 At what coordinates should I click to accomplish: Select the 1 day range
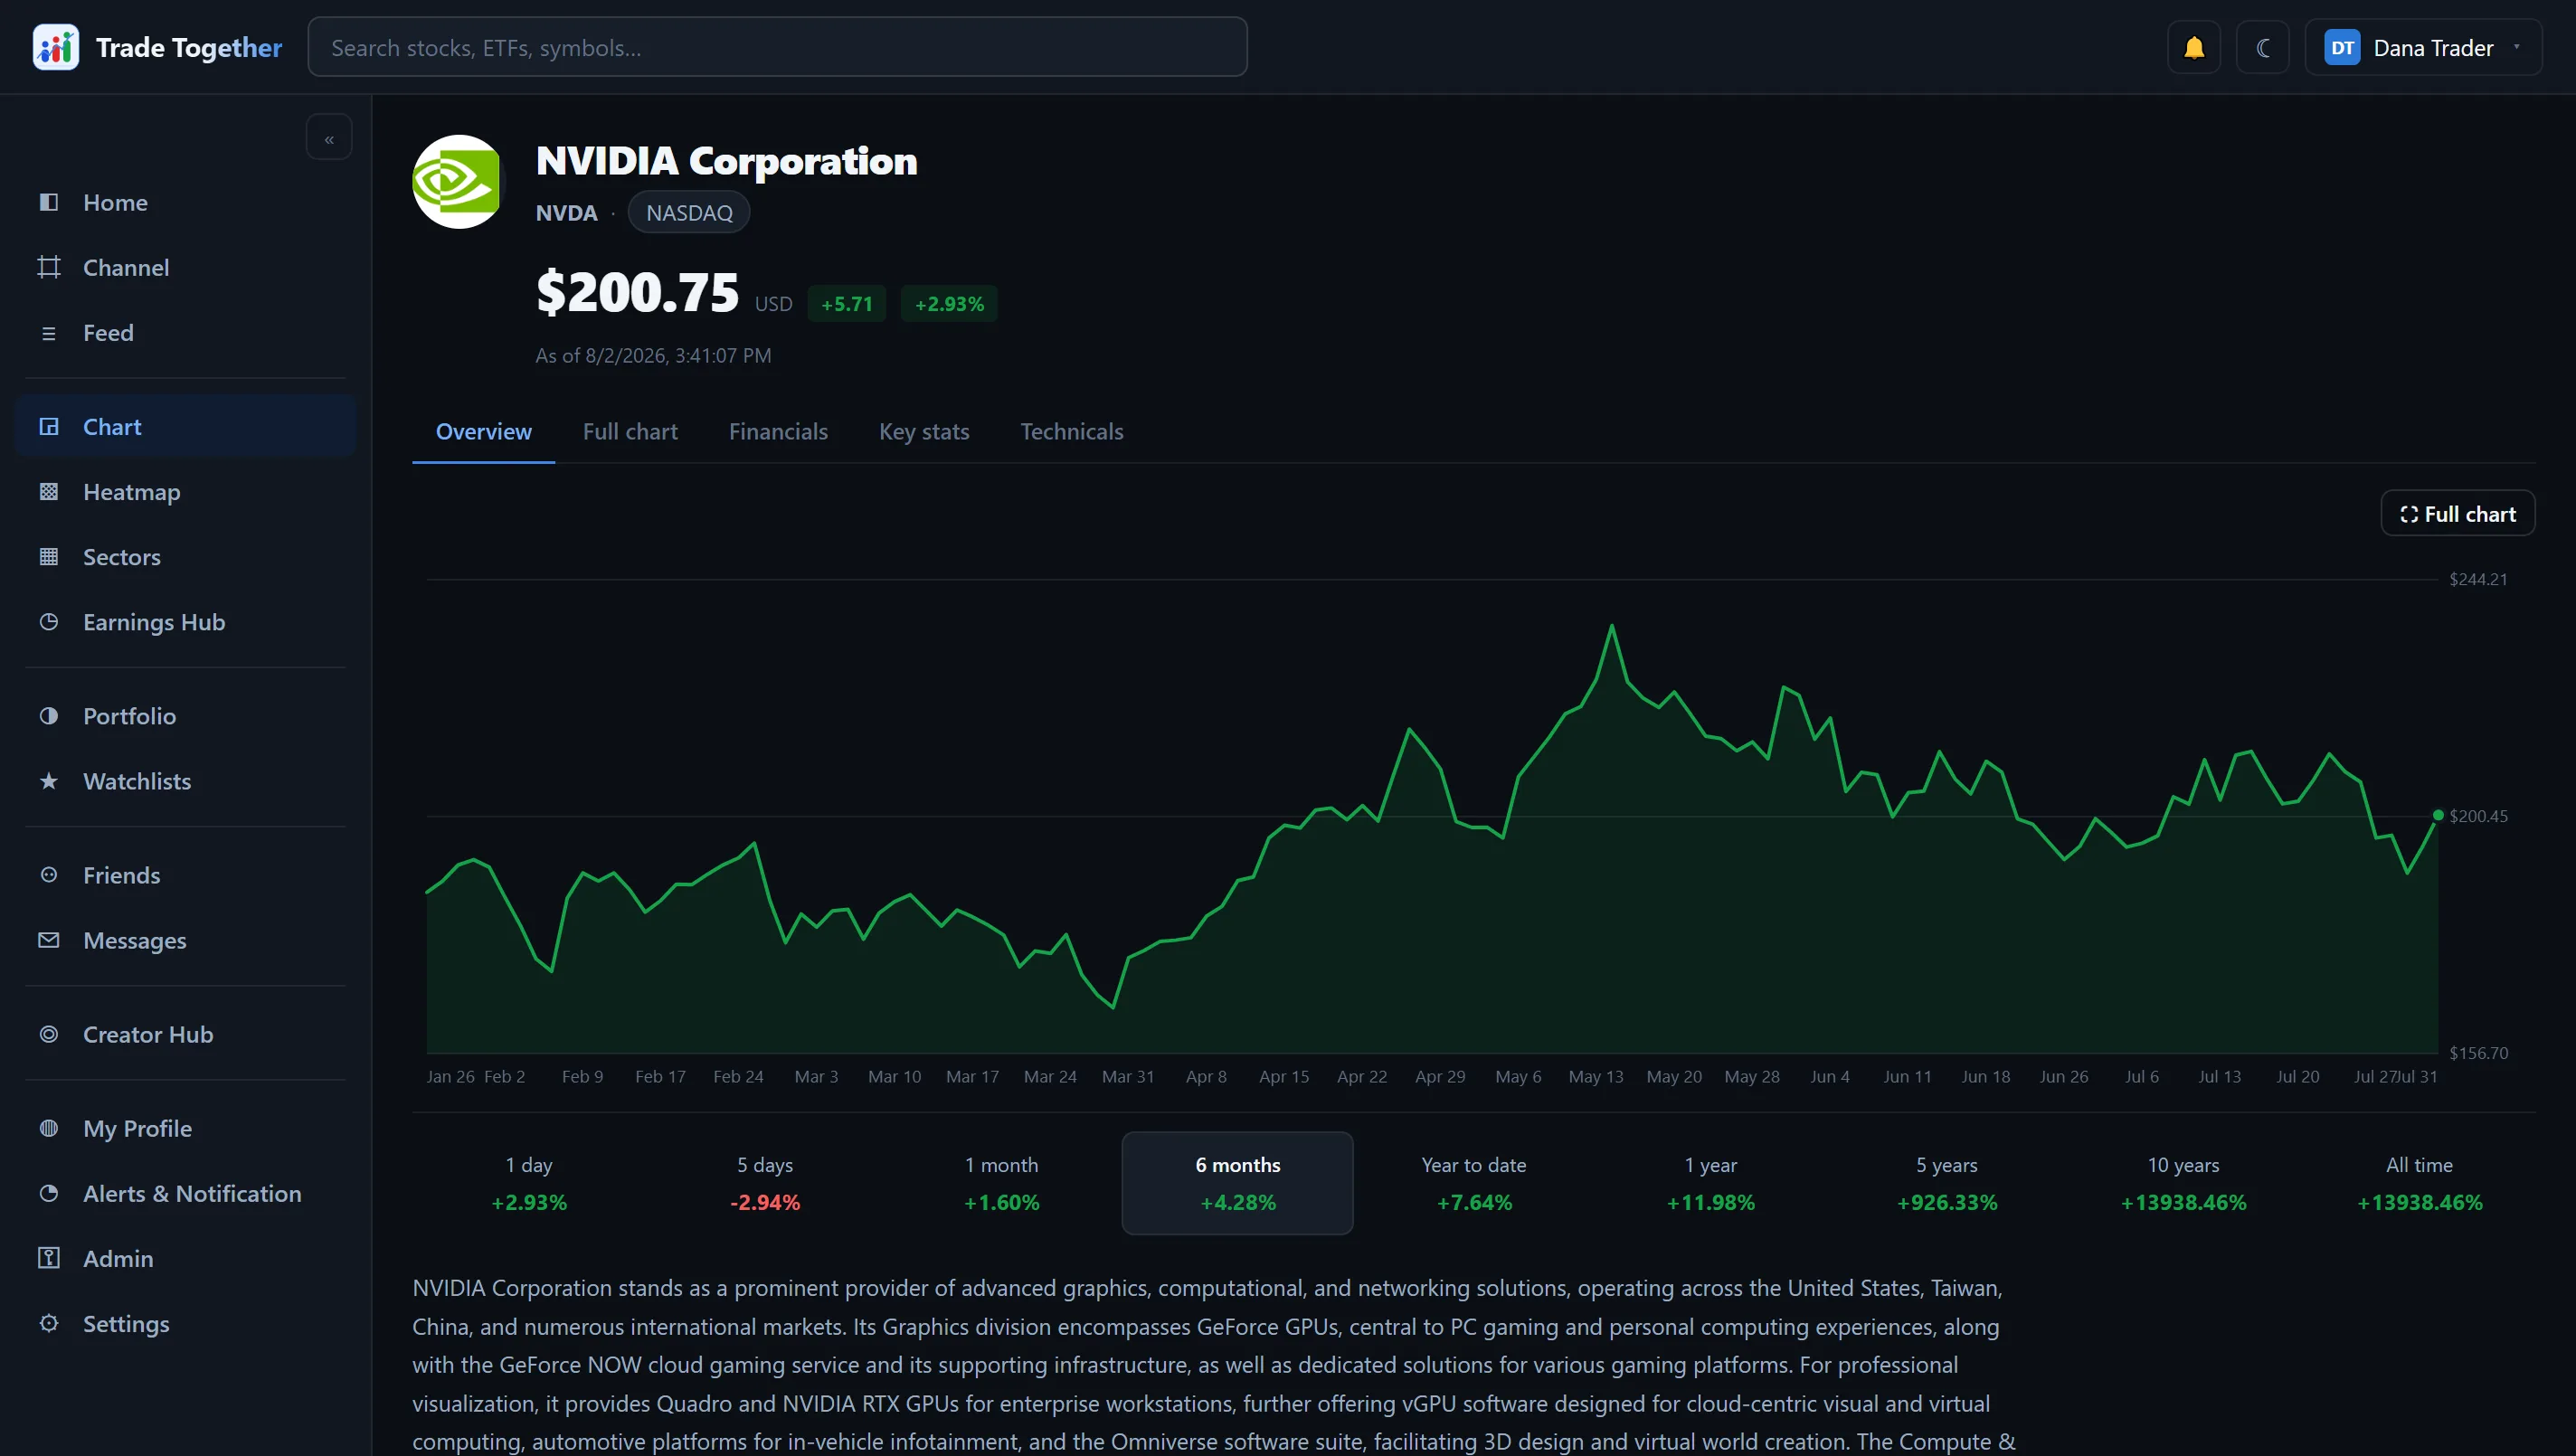pos(529,1183)
